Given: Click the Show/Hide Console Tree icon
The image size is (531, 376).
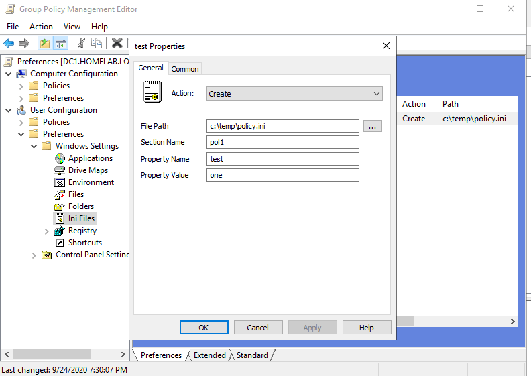Looking at the screenshot, I should tap(61, 43).
